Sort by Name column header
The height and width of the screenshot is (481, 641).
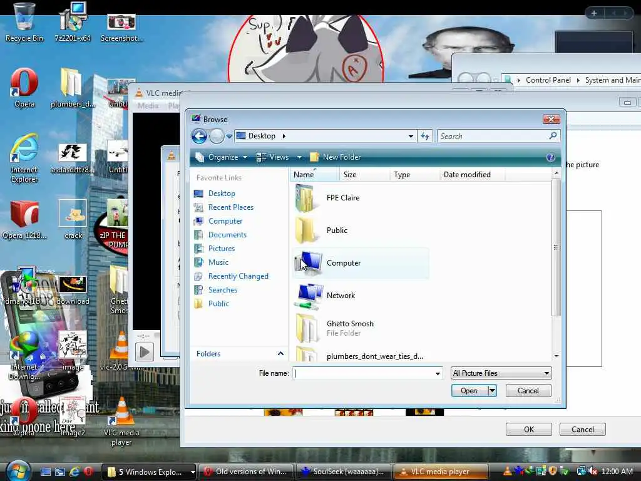[x=315, y=175]
